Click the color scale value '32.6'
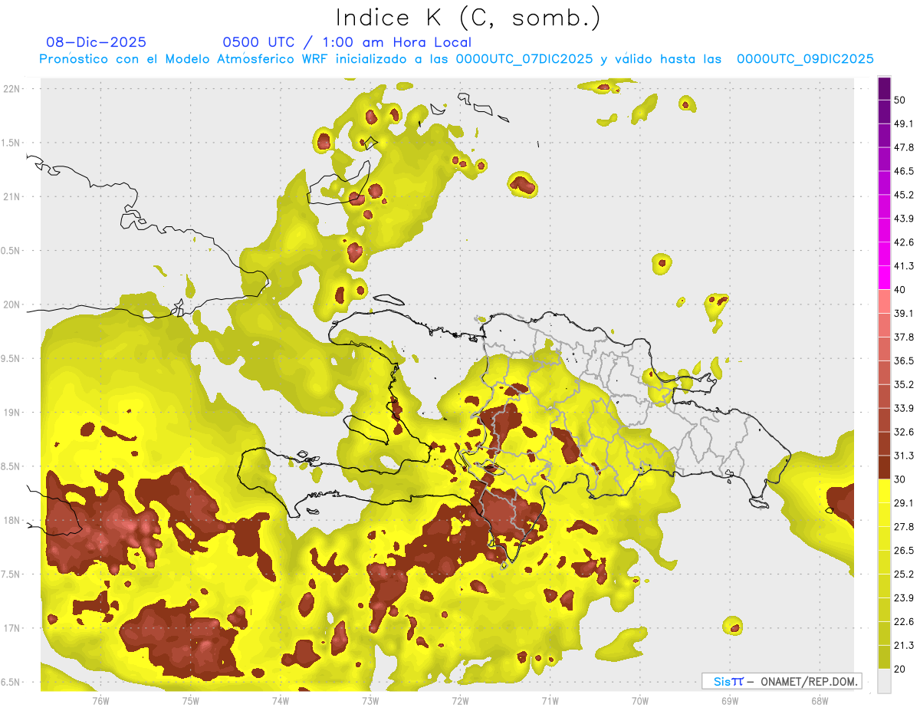Viewport: 920px width, 711px height. click(903, 432)
